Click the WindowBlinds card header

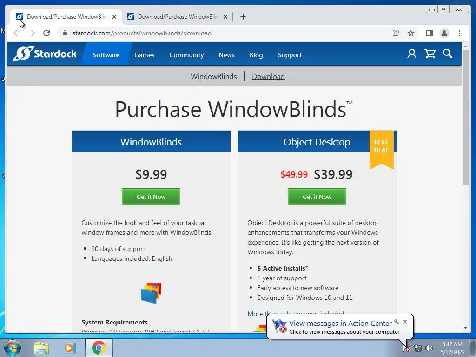point(151,142)
